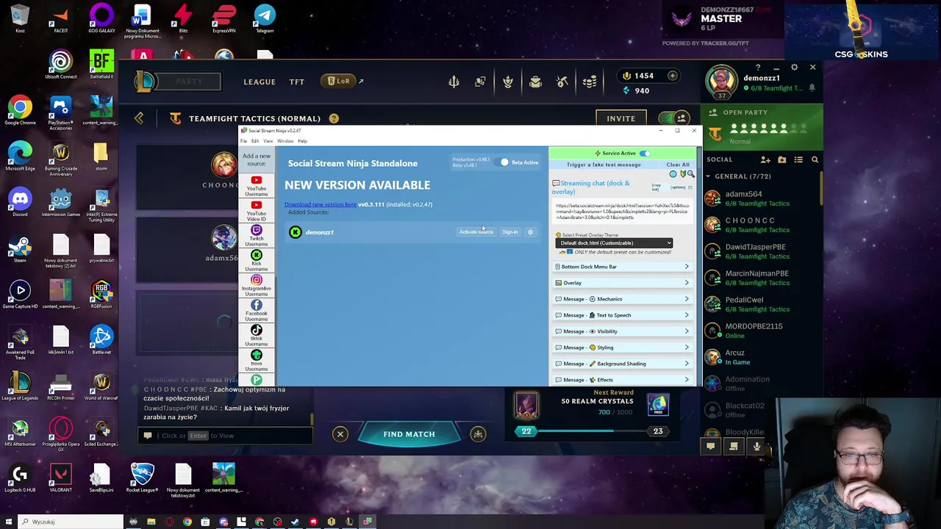The image size is (941, 529).
Task: Expand Message Styling section
Action: click(x=623, y=348)
